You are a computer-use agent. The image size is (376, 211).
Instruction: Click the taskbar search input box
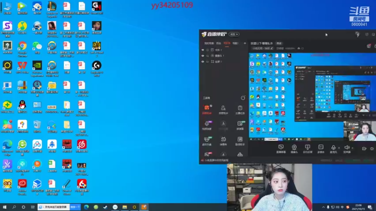tap(54, 207)
